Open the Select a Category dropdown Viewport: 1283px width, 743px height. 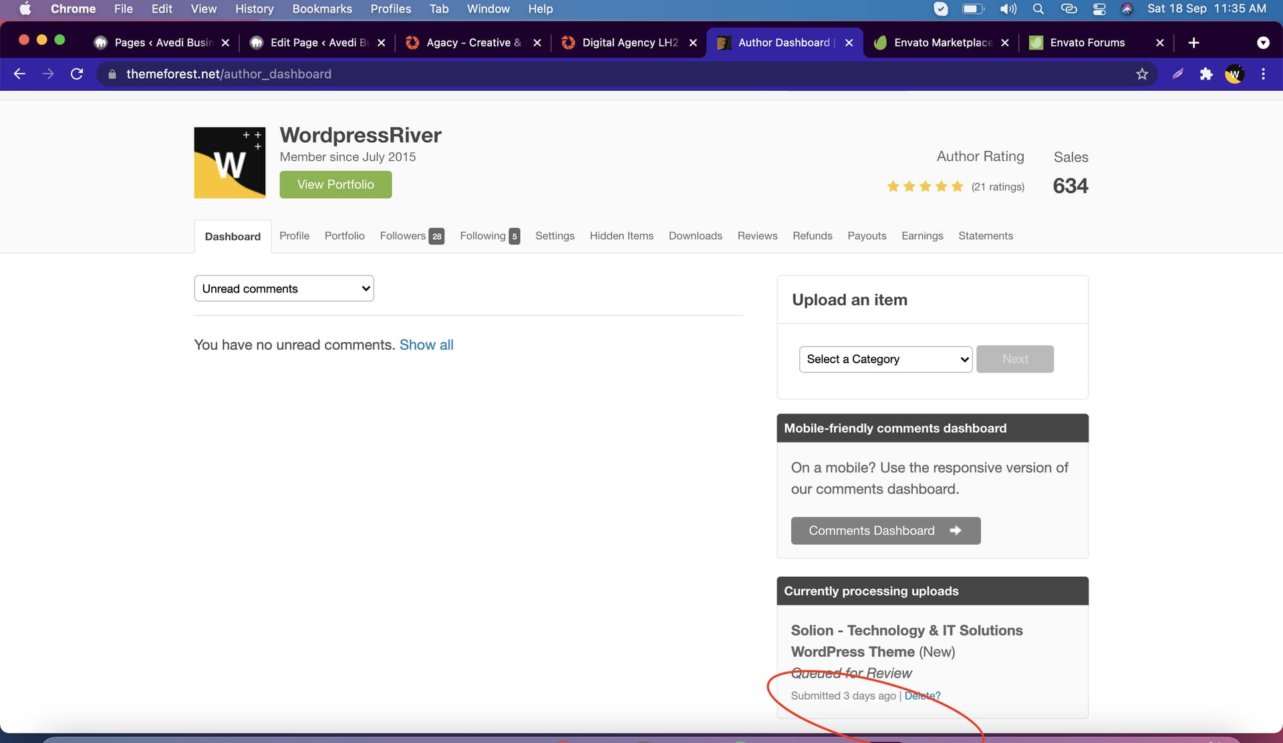click(x=885, y=359)
